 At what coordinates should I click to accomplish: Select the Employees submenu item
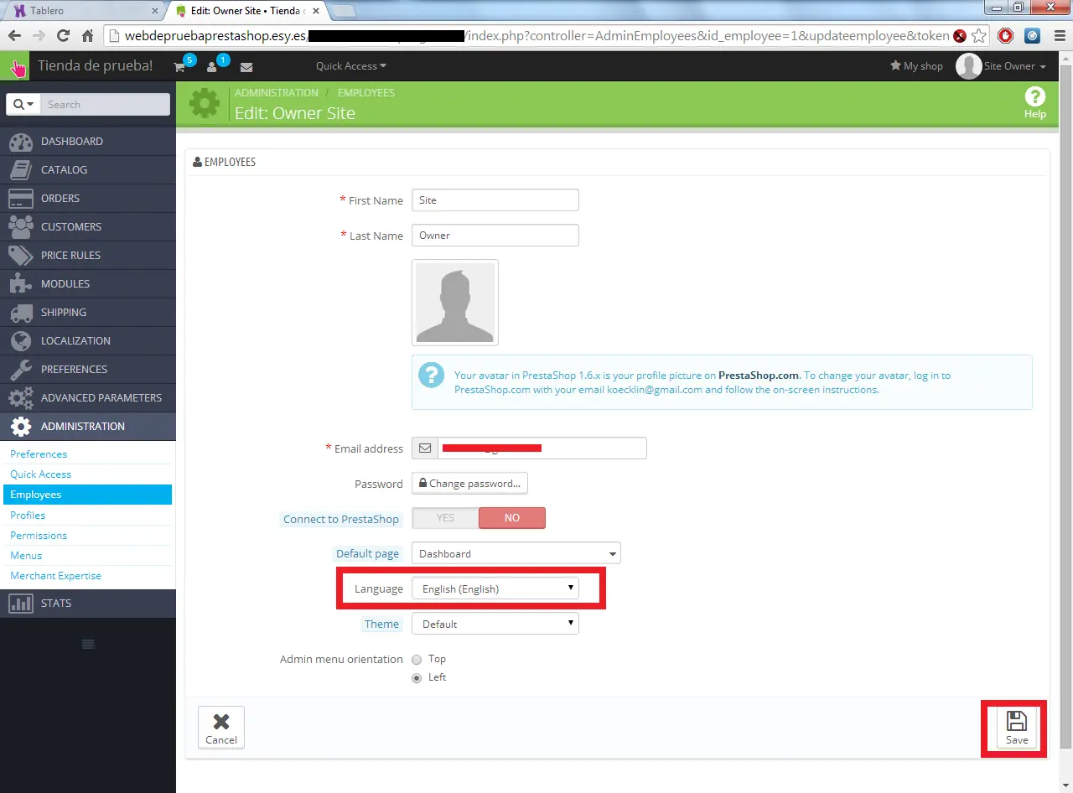pyautogui.click(x=87, y=495)
